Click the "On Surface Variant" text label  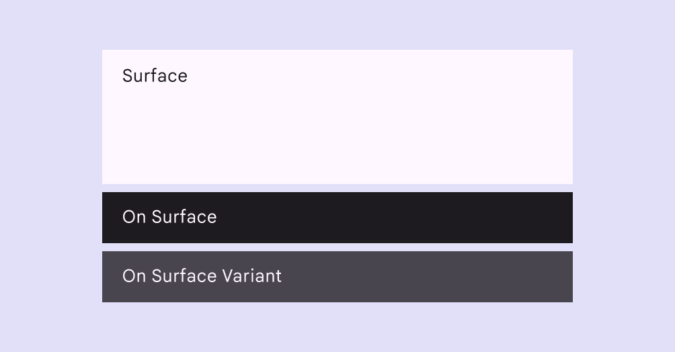tap(202, 276)
